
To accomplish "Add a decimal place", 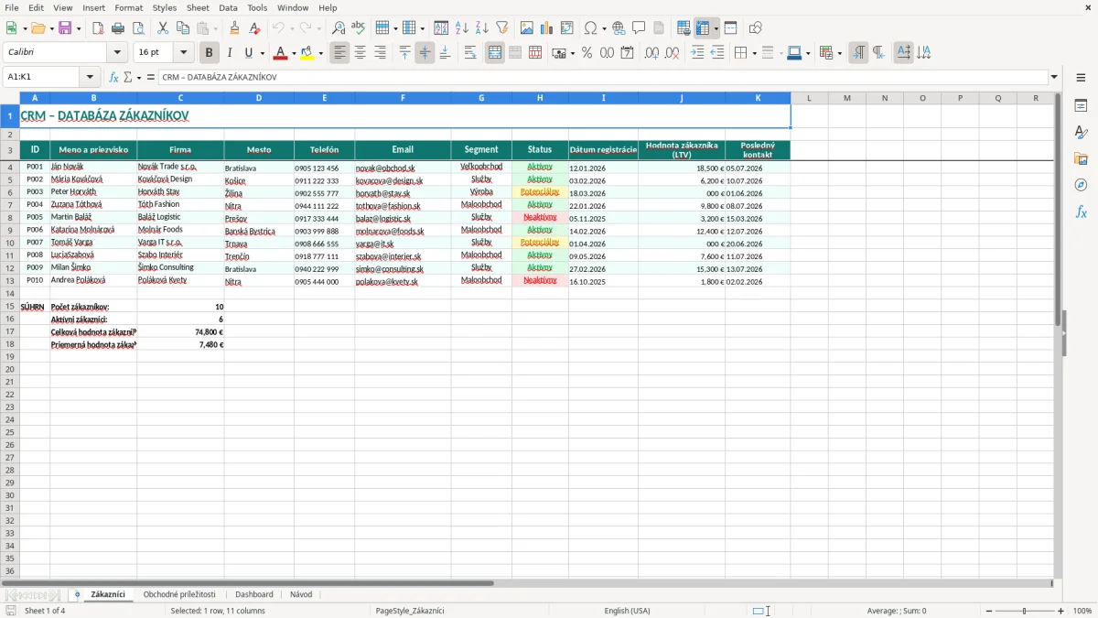I will (651, 53).
